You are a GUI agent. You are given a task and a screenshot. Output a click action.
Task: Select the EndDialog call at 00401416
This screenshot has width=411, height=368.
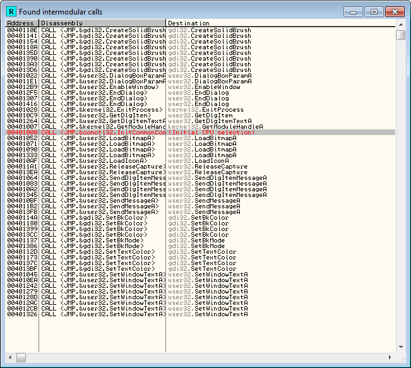pyautogui.click(x=200, y=104)
